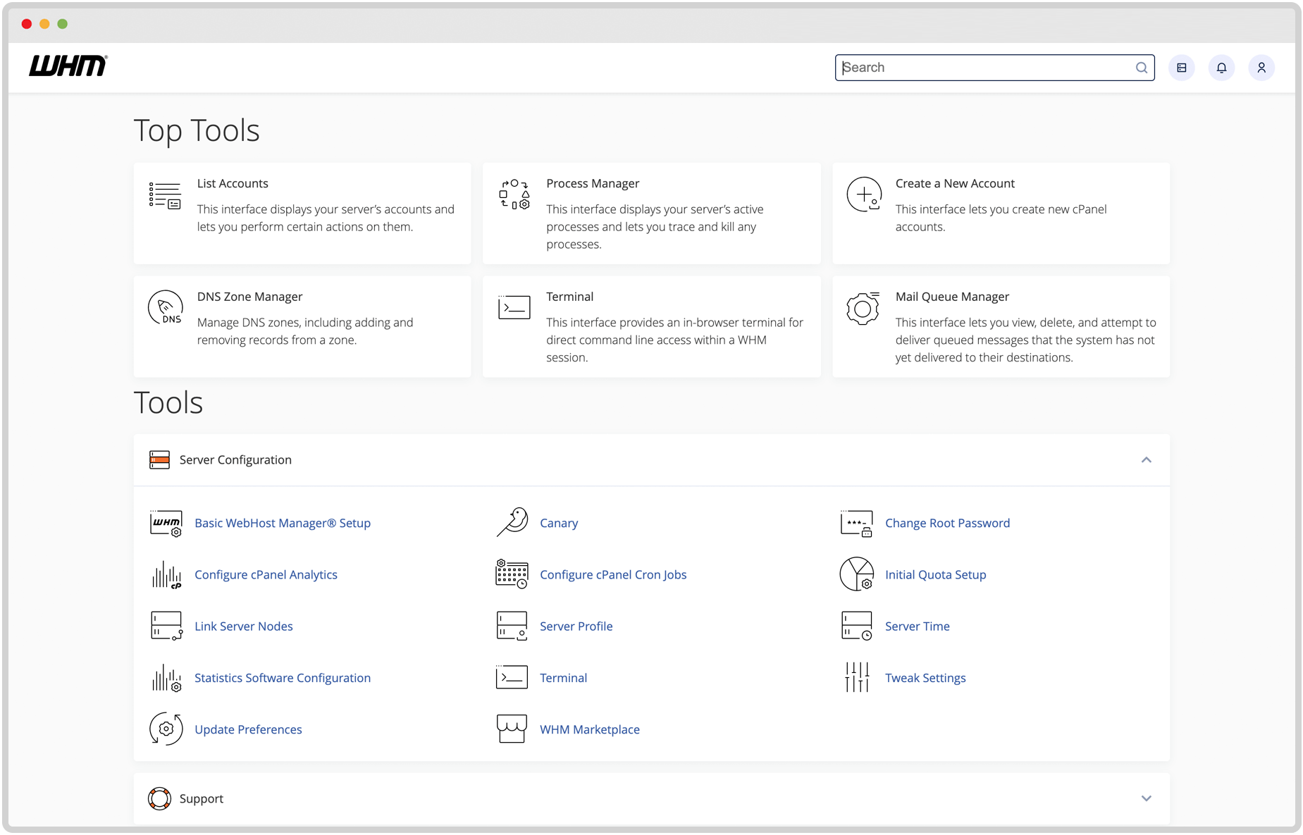Image resolution: width=1303 pixels, height=835 pixels.
Task: Click the Server Configuration server icon
Action: (x=160, y=460)
